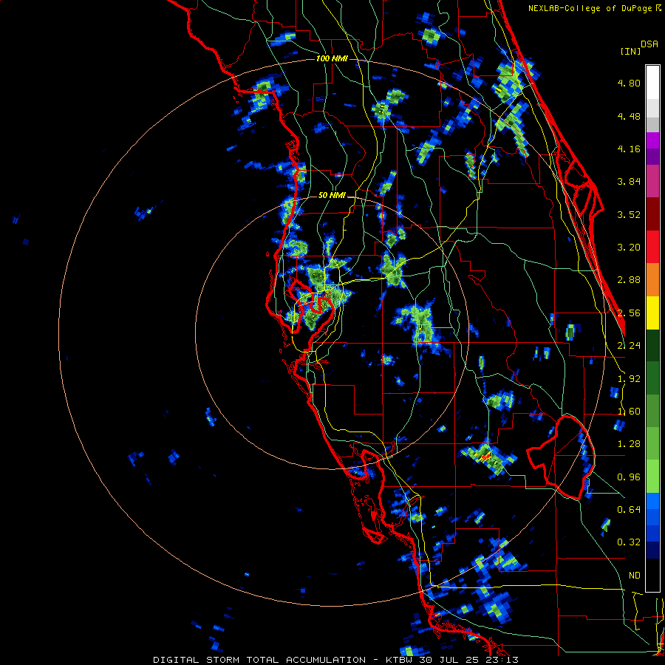The height and width of the screenshot is (665, 665).
Task: Select the 1.92 legend value
Action: coord(629,379)
